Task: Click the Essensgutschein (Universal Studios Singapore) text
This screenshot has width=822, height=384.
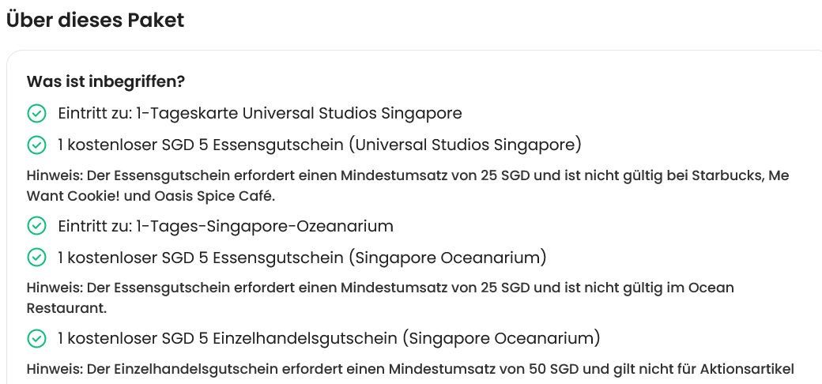Action: [x=319, y=145]
